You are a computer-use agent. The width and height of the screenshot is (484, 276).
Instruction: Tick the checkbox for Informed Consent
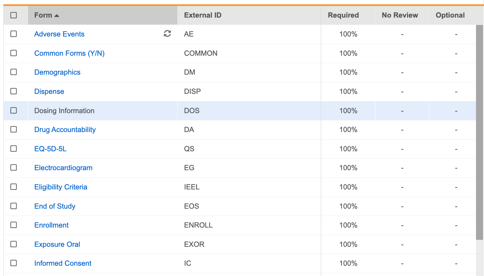[x=14, y=263]
